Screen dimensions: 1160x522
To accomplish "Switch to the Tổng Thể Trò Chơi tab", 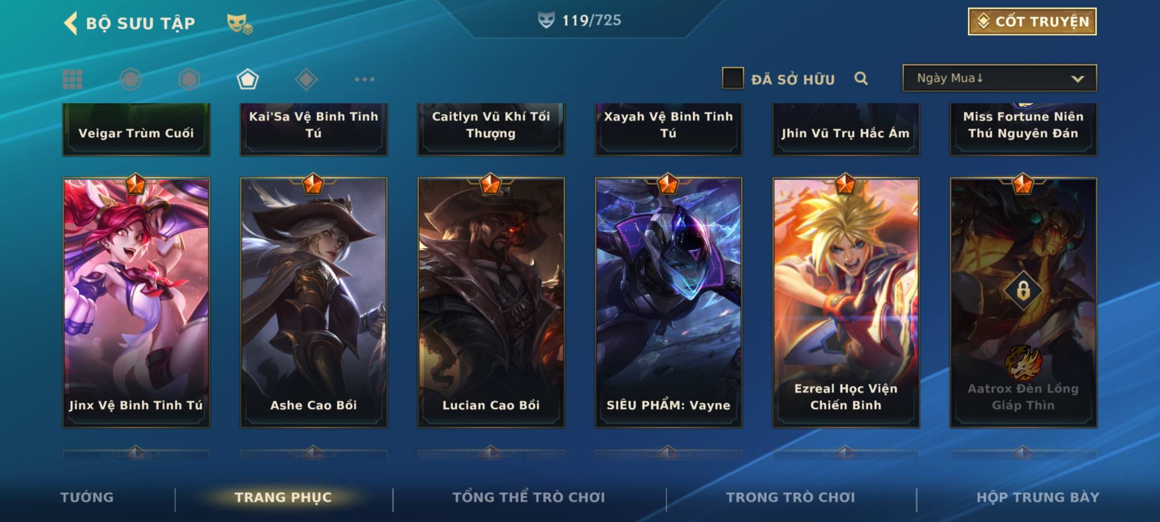I will [529, 497].
